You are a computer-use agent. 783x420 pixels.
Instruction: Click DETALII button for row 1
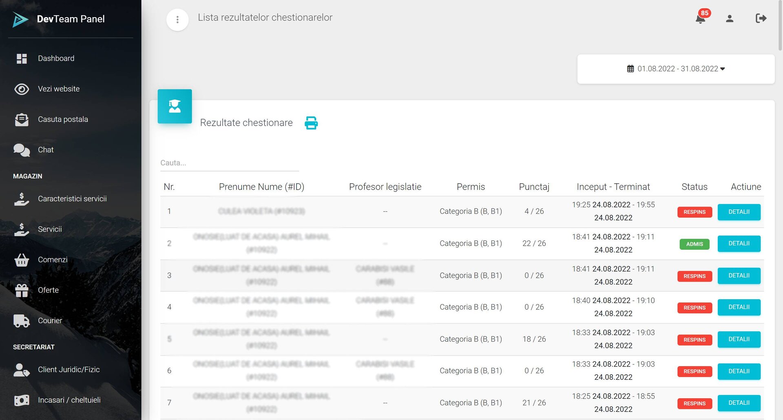click(x=739, y=212)
